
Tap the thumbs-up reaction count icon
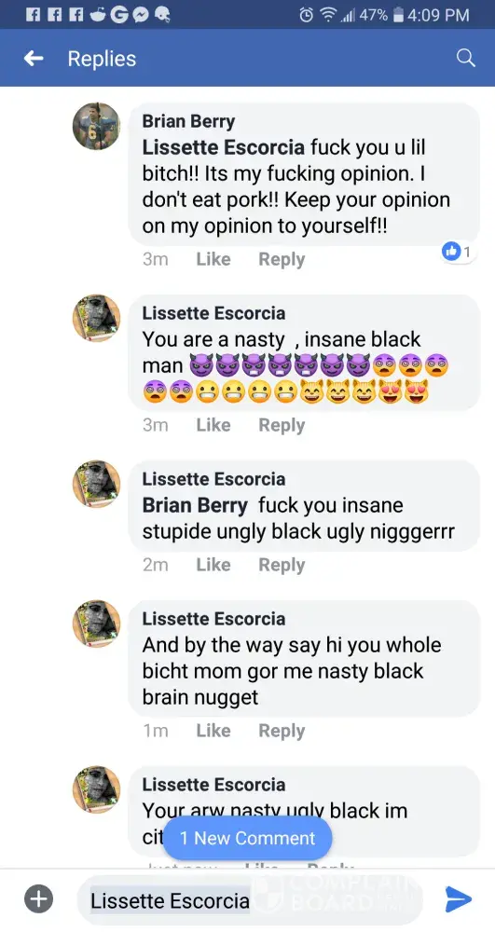coord(457,252)
